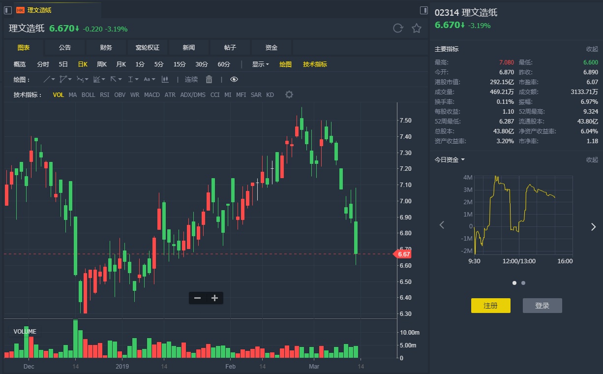The image size is (603, 374).
Task: Click the 登录 button
Action: pos(542,306)
